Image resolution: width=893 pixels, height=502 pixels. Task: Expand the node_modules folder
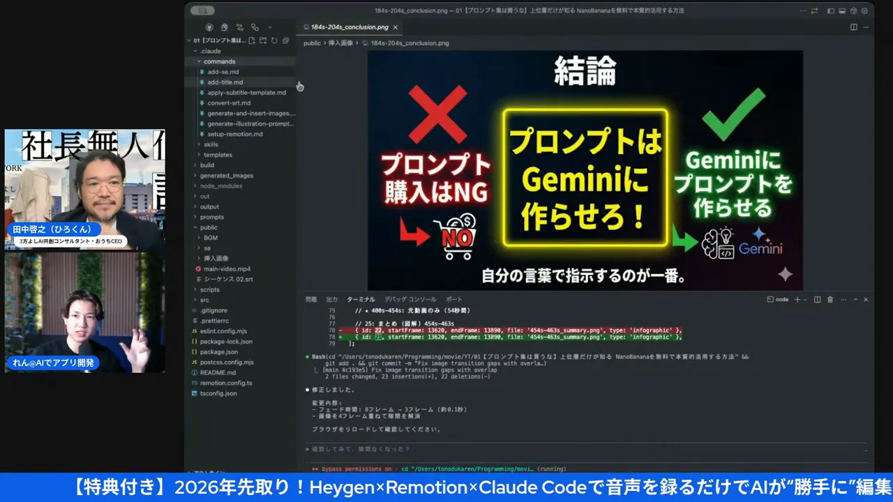220,185
